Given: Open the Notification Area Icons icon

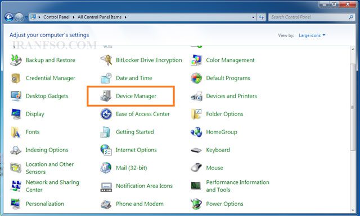Looking at the screenshot, I should (106, 187).
